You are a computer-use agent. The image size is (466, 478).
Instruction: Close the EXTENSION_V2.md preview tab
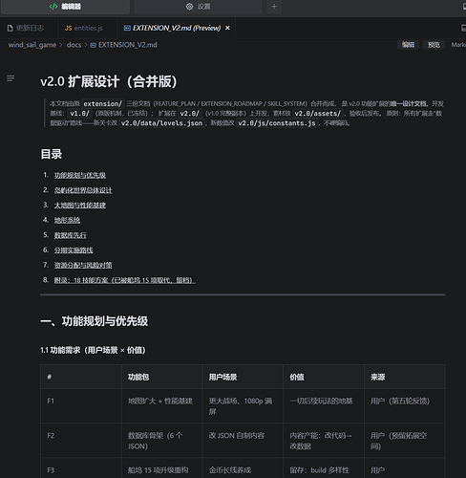pos(227,28)
